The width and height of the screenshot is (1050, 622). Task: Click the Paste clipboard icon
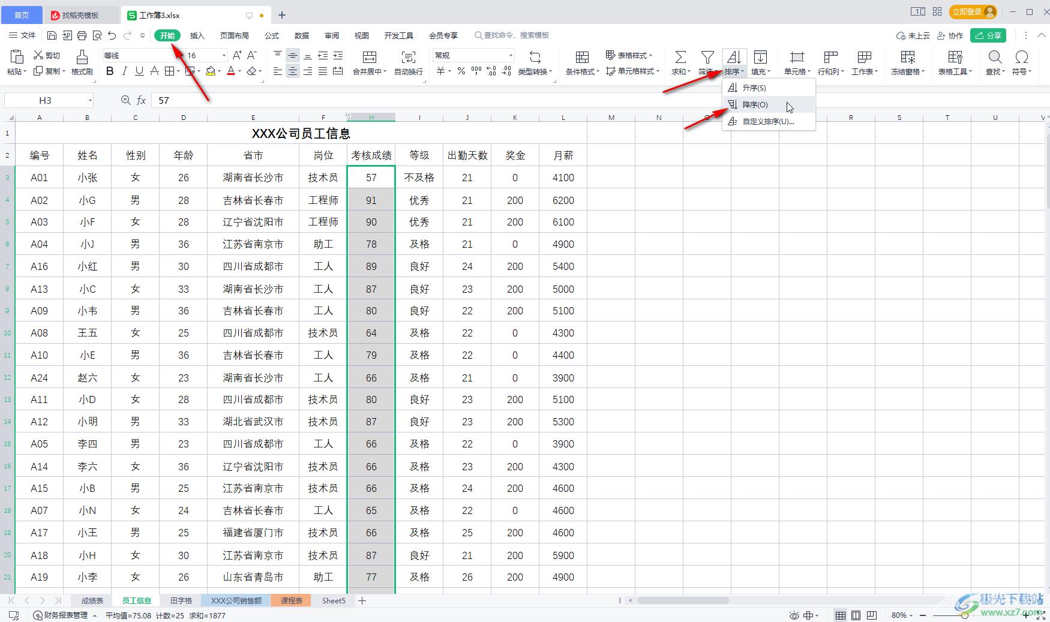[x=17, y=57]
